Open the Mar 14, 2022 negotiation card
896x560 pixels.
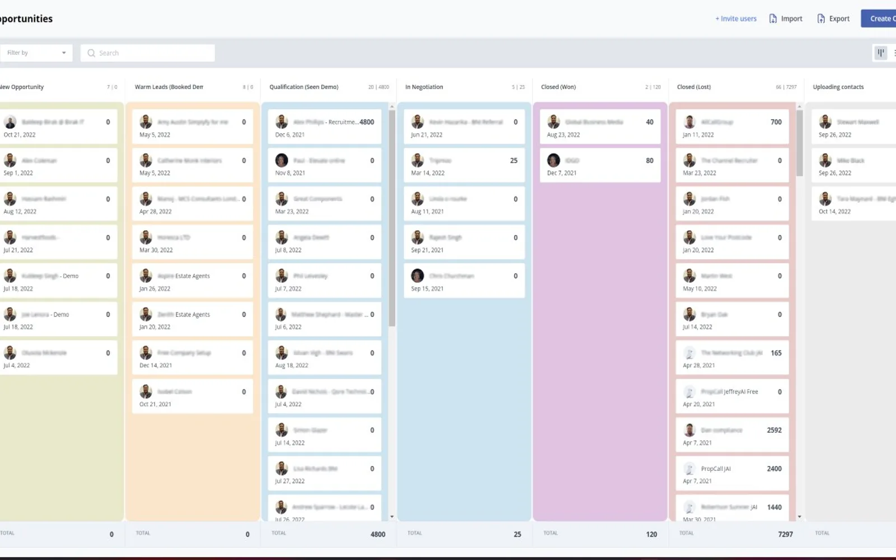464,165
